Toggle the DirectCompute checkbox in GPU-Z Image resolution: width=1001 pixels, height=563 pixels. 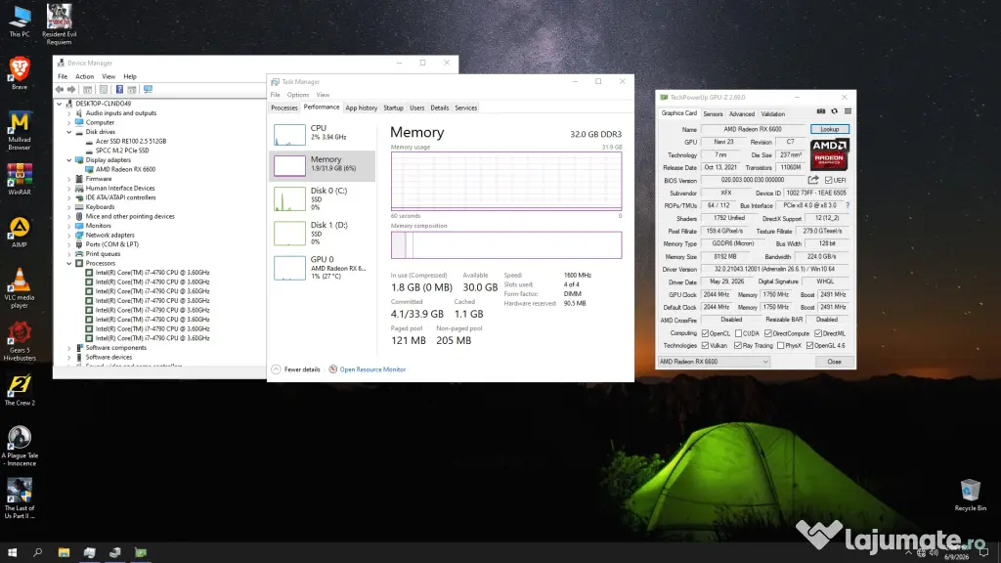(x=768, y=333)
